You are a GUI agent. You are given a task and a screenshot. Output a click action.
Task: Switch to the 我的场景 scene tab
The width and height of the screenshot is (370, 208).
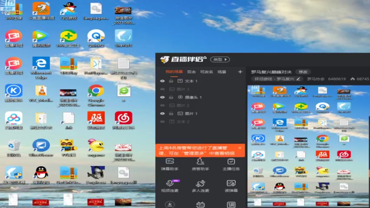[x=174, y=72]
